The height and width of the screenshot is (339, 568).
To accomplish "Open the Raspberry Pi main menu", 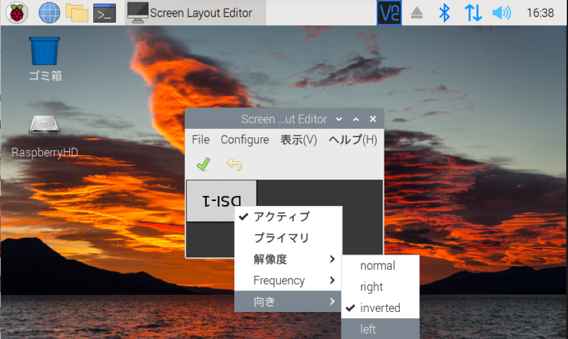I will point(17,13).
